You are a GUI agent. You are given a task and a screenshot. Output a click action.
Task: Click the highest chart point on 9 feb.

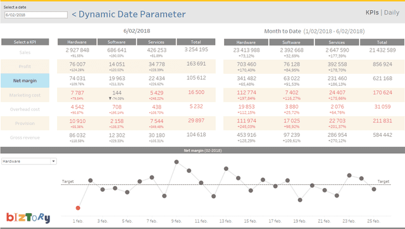tap(177, 162)
